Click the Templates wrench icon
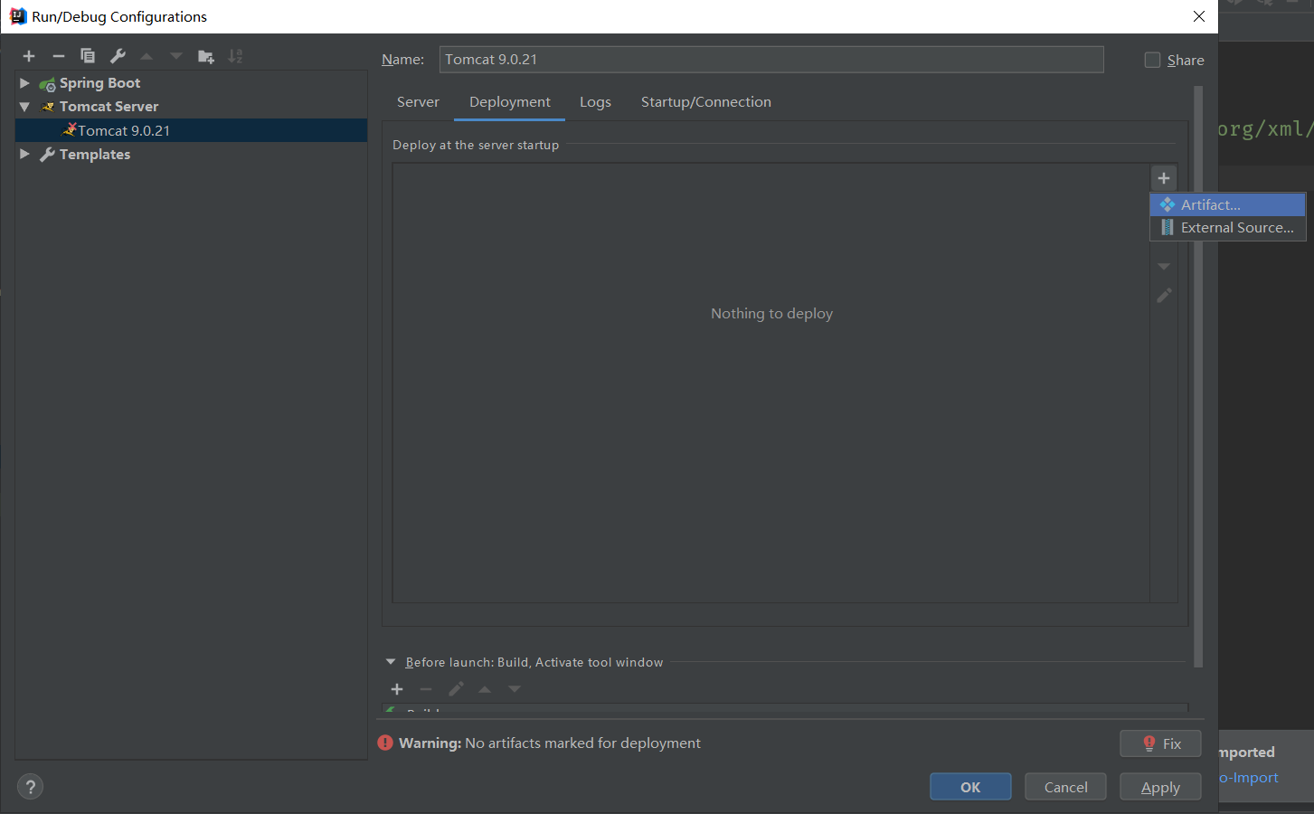Viewport: 1314px width, 814px height. [x=48, y=155]
